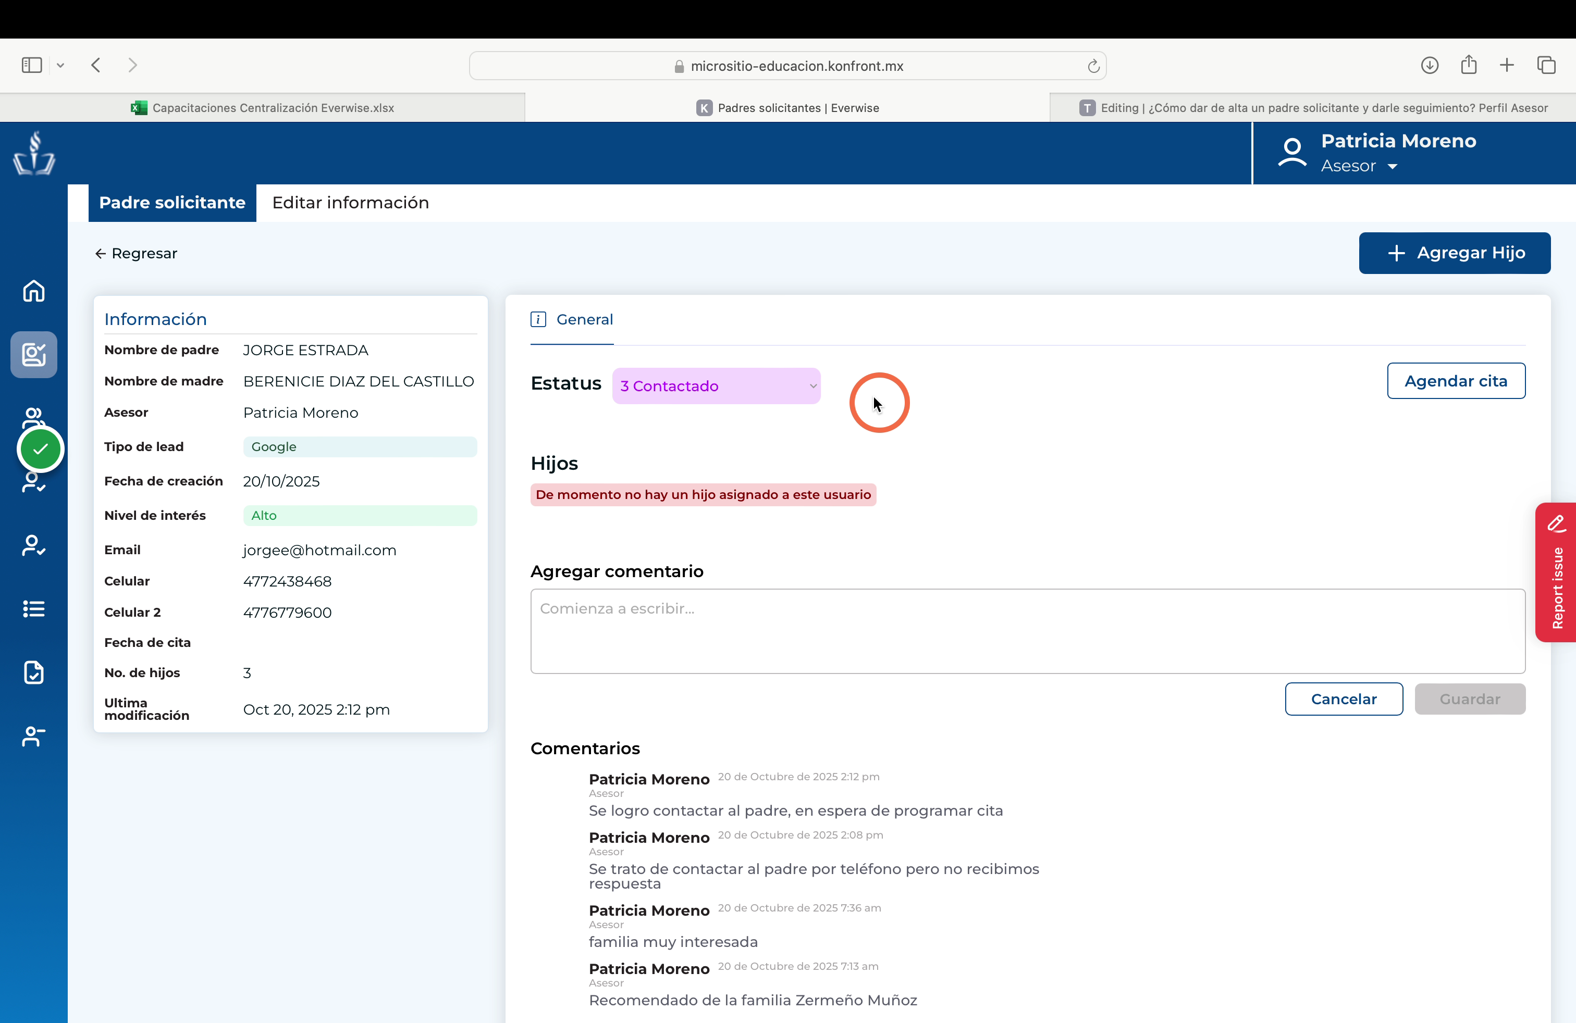Screen dimensions: 1576x1023
Task: Click the Agendar cita button
Action: [x=1456, y=380]
